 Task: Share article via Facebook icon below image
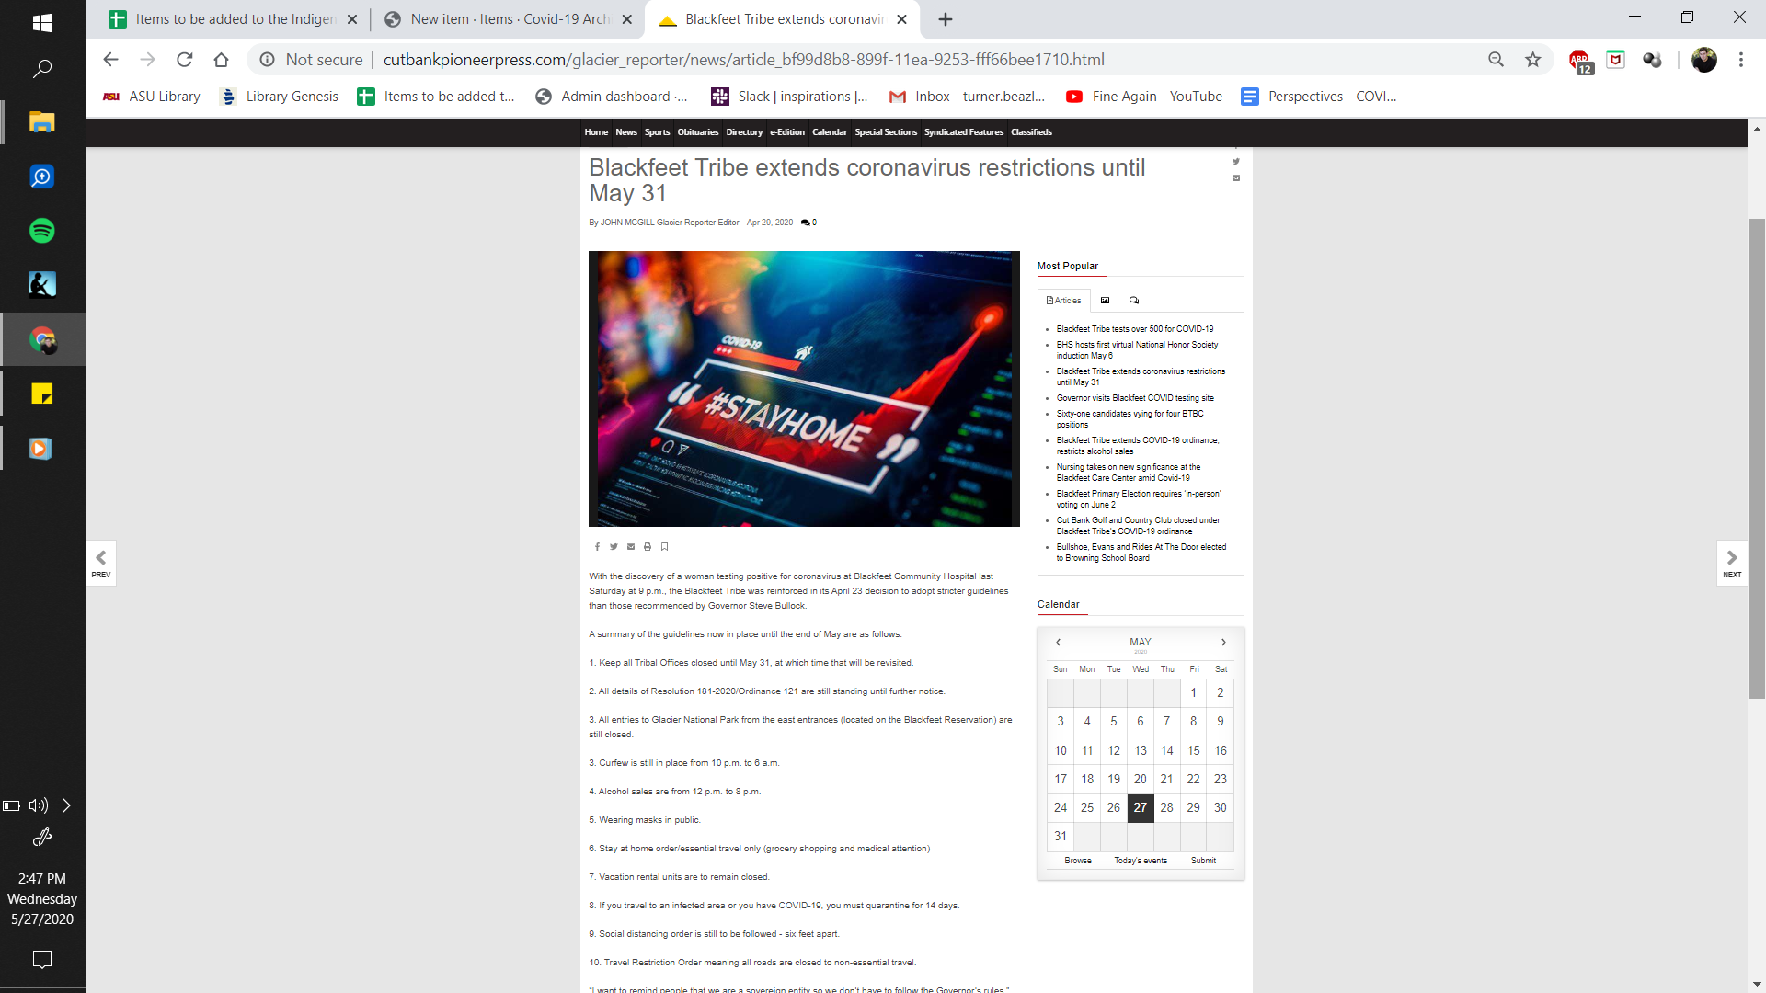click(x=597, y=547)
